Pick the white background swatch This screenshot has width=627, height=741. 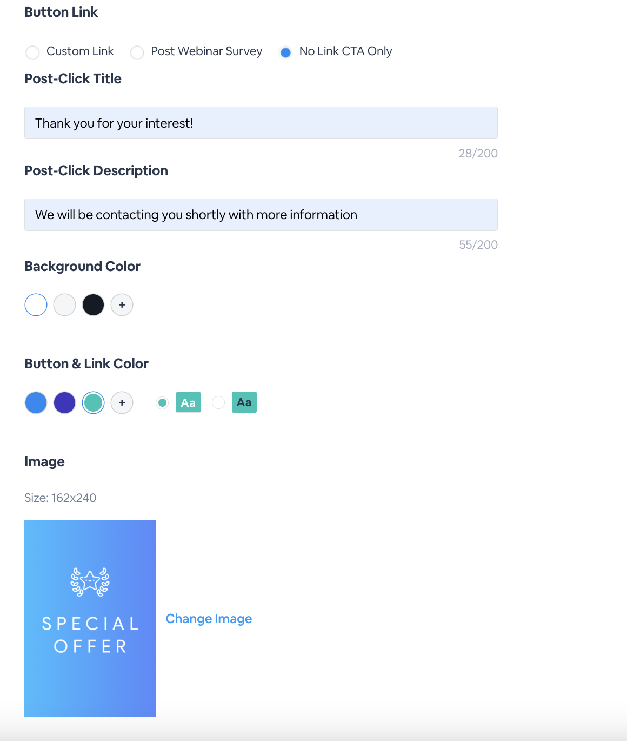(x=36, y=305)
